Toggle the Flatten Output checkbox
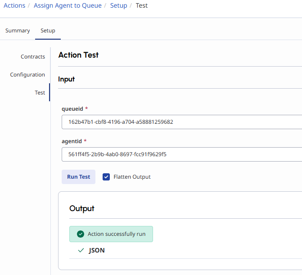 [x=106, y=177]
